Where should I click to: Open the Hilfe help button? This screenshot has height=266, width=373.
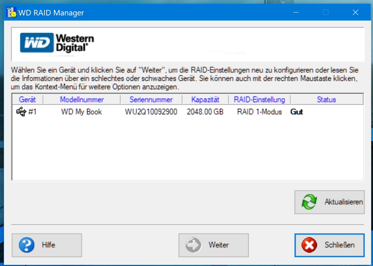click(47, 245)
